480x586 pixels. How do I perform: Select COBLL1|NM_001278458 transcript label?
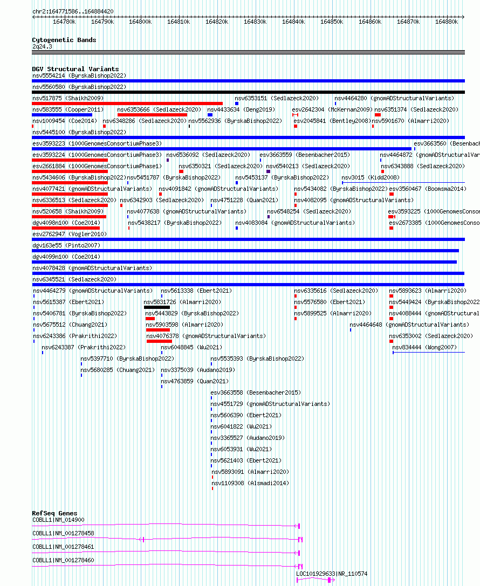[63, 533]
